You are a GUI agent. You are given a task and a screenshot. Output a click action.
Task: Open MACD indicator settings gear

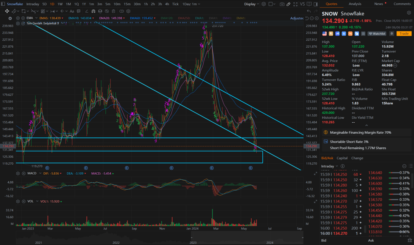tap(18, 173)
